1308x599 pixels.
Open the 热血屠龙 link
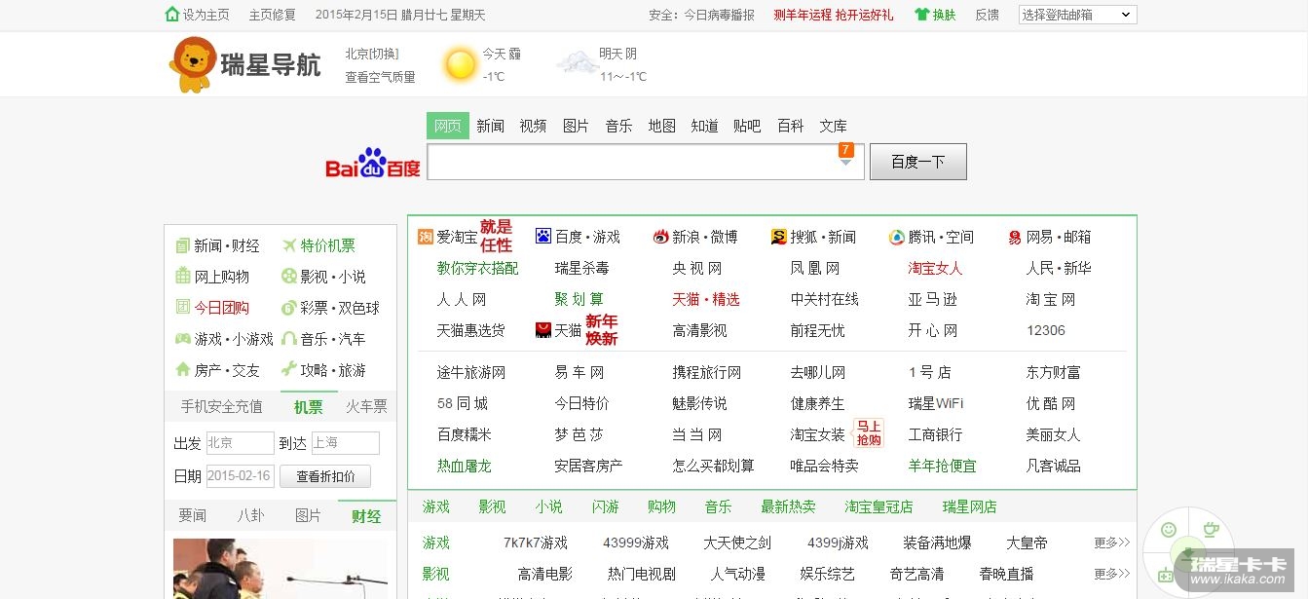465,466
